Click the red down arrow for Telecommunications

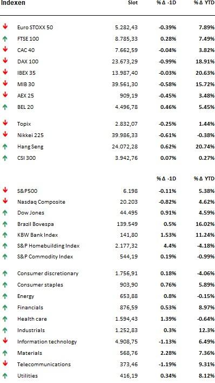pos(5,364)
